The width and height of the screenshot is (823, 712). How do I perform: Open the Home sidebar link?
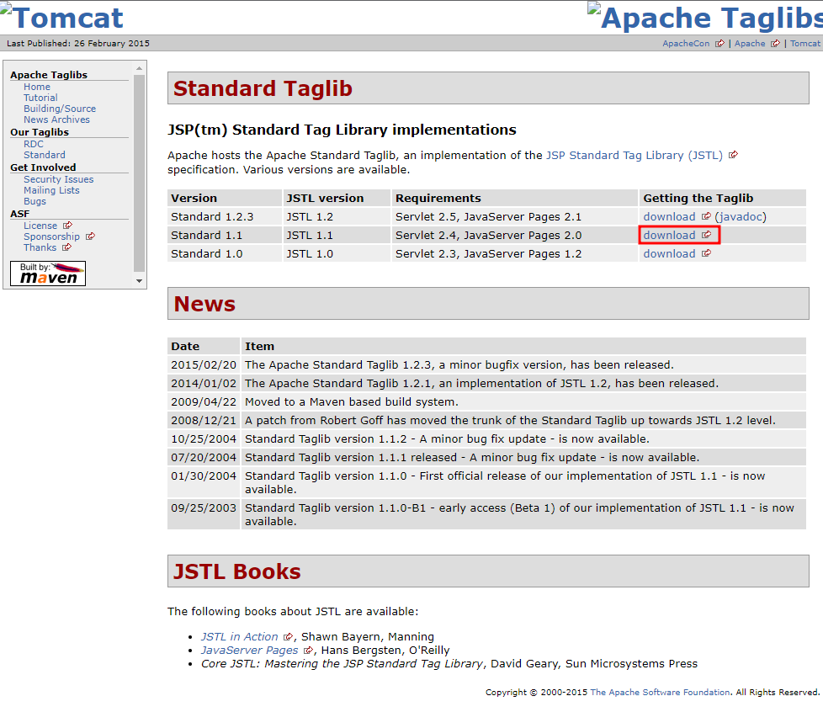click(37, 87)
